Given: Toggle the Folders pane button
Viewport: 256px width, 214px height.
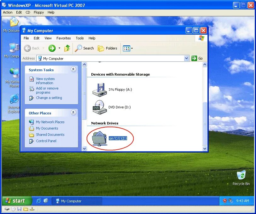Looking at the screenshot, I should pyautogui.click(x=108, y=48).
